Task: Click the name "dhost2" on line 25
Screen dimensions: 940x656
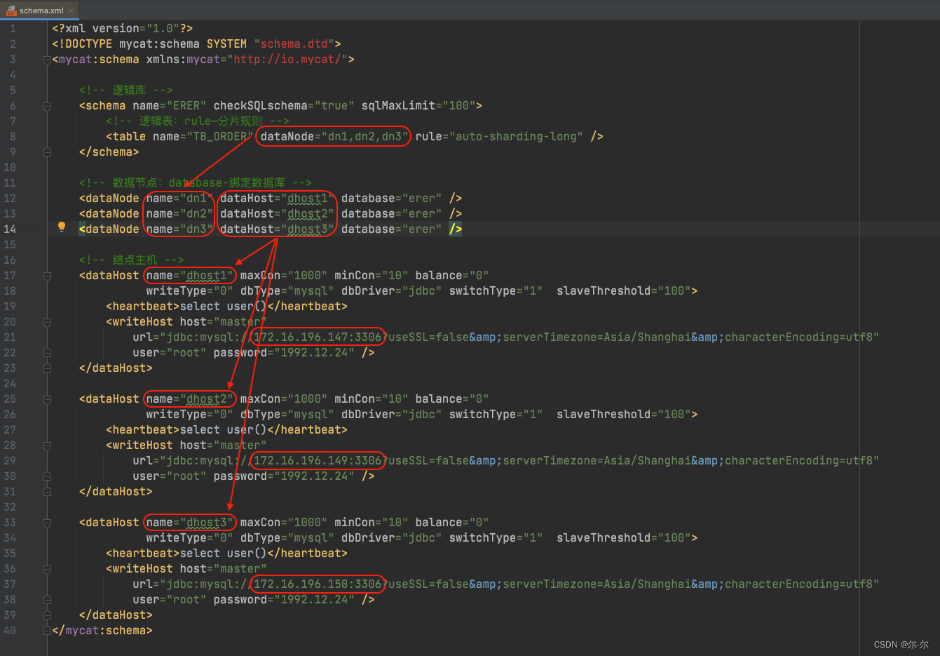Action: (207, 399)
